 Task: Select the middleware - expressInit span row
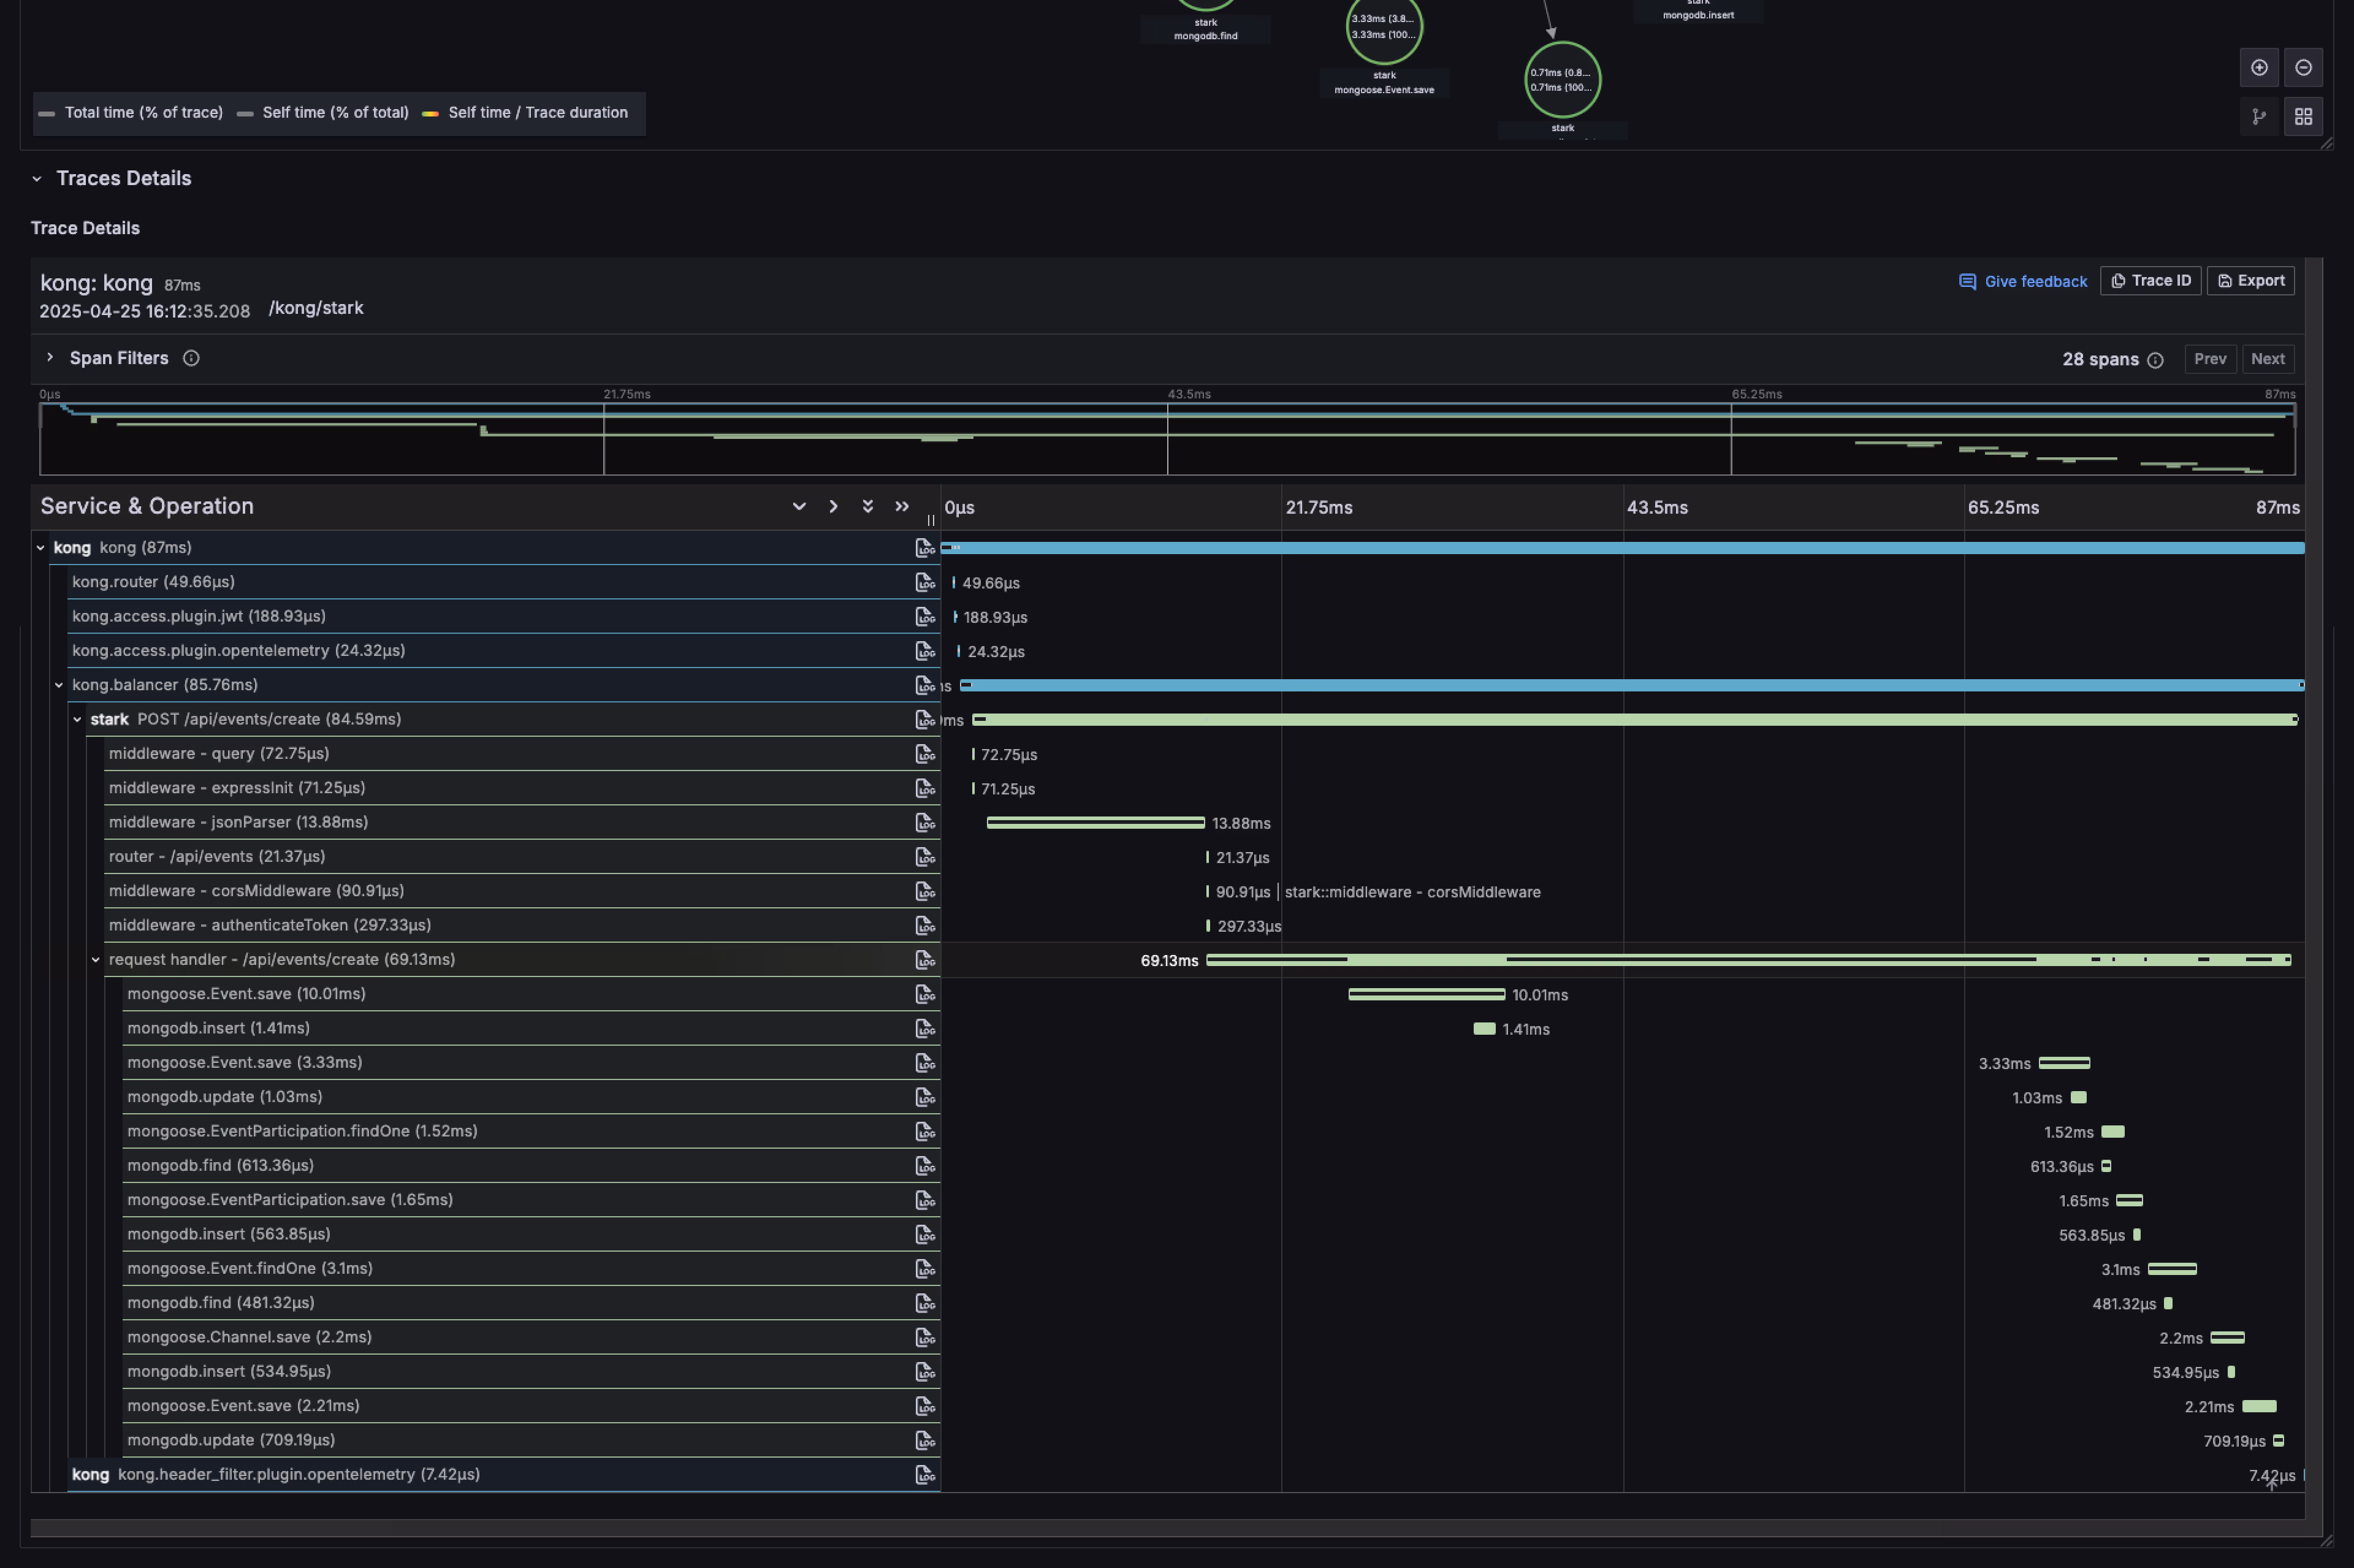(x=522, y=788)
